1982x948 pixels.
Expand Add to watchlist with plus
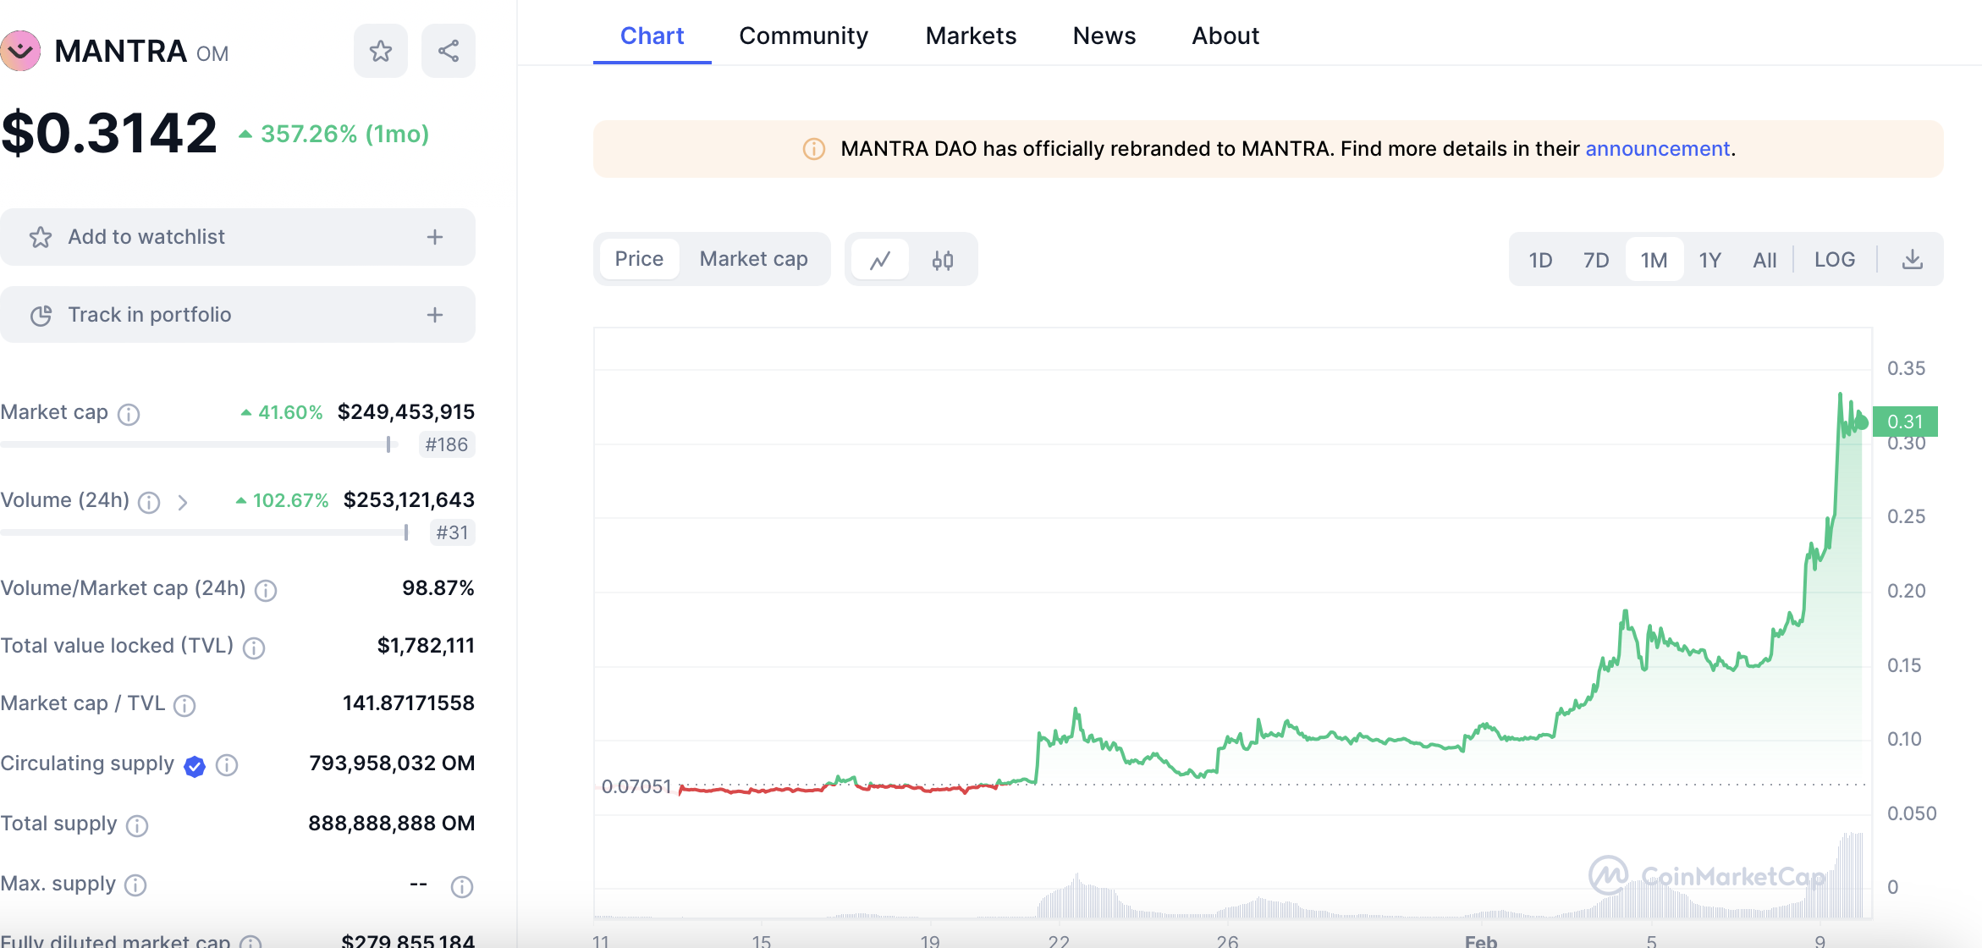[435, 237]
